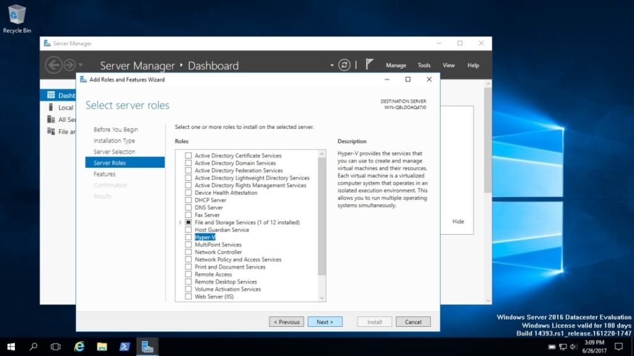Click the Server Manager scroll up arrow
634x356 pixels.
488,84
